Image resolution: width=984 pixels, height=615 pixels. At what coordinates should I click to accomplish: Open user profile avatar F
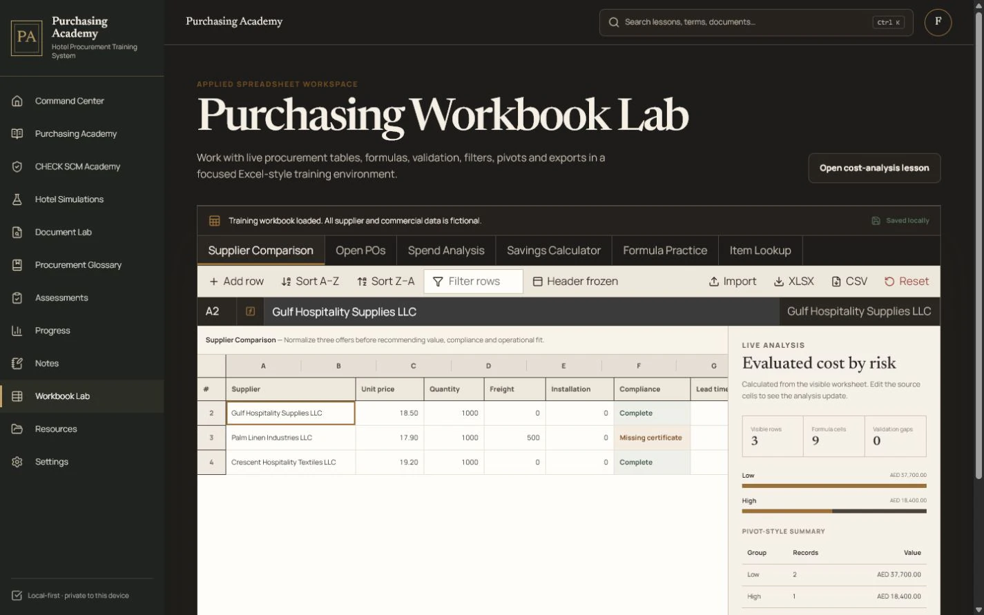938,22
